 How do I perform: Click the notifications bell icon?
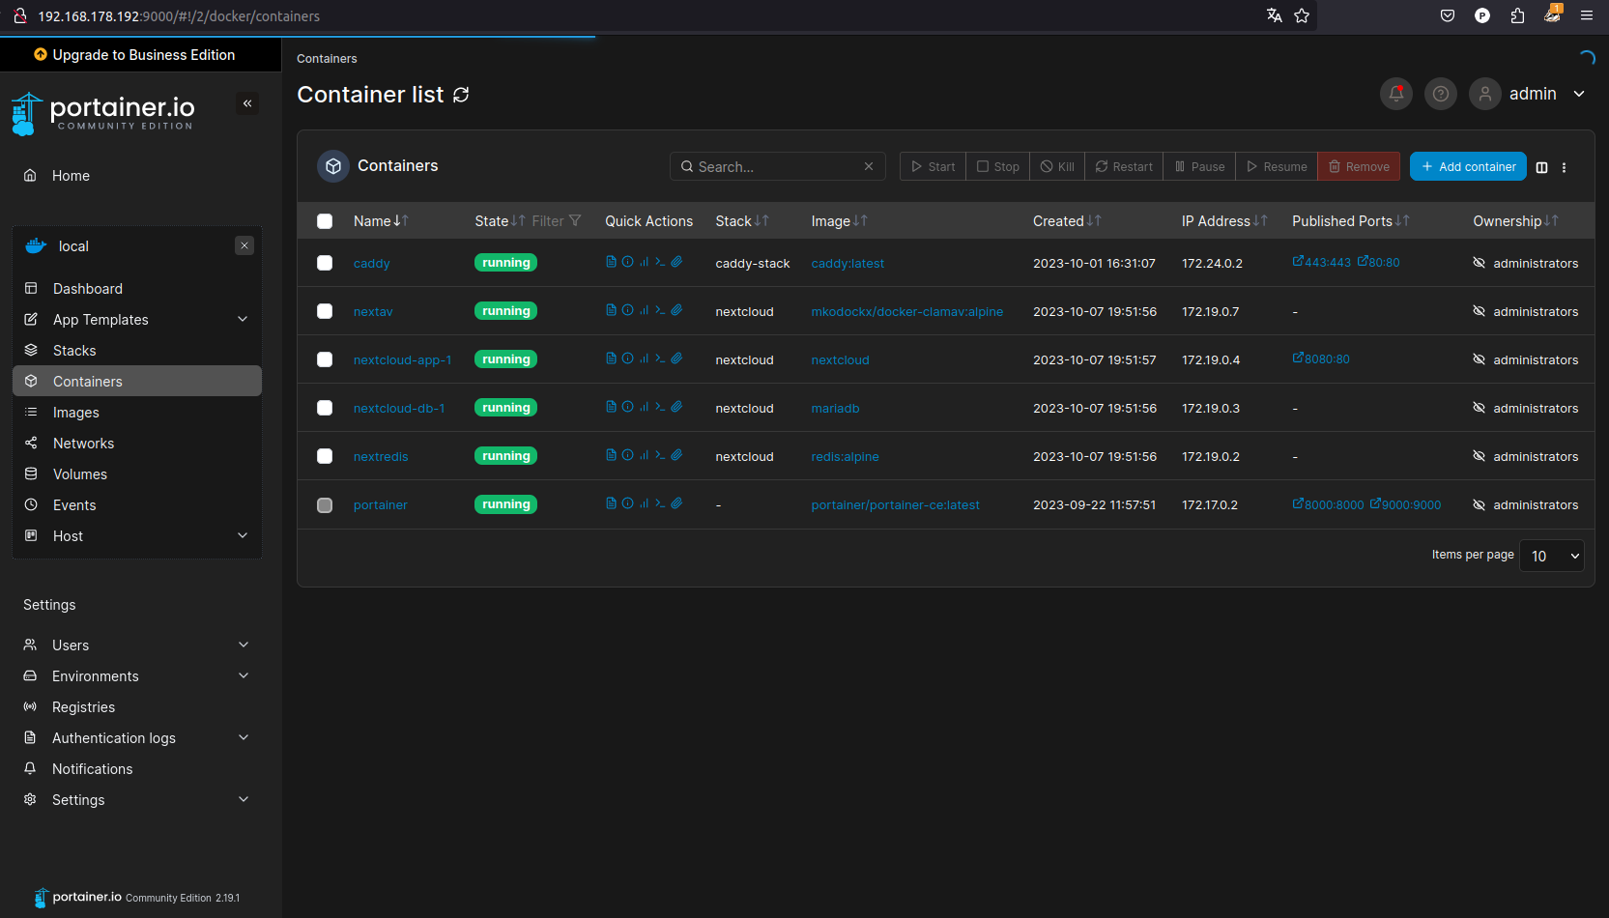tap(1395, 94)
